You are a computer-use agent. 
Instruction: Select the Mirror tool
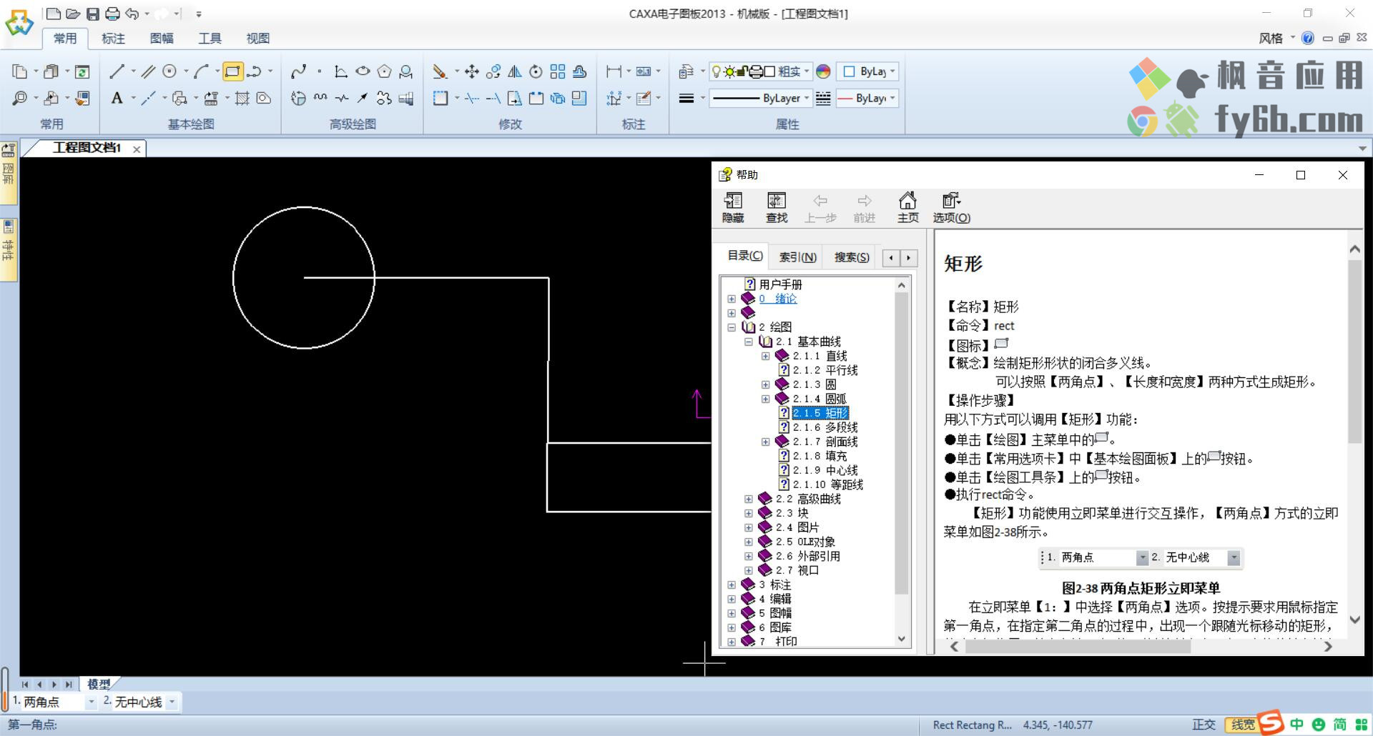click(x=514, y=71)
